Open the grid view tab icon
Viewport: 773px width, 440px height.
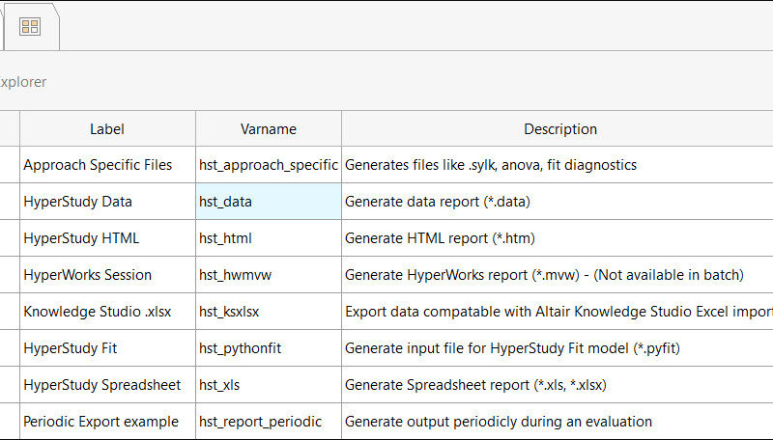[x=30, y=27]
